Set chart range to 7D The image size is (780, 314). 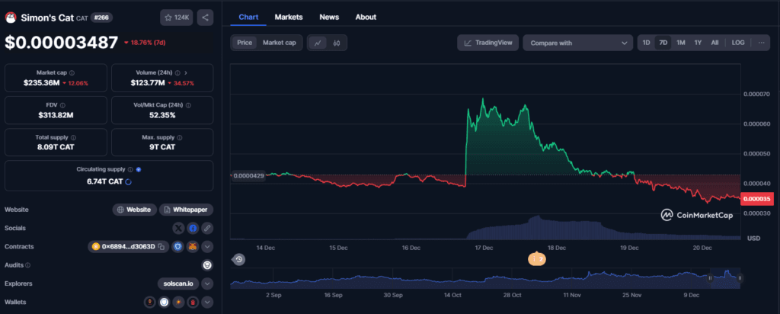663,43
